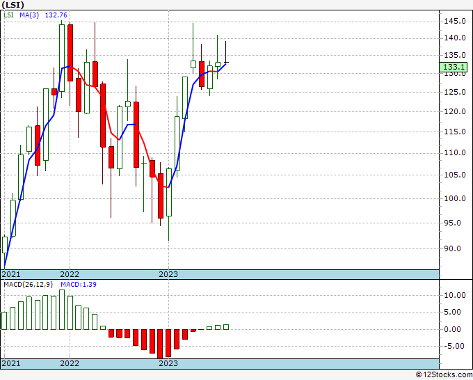Click 2023 on the price chart timeline
This screenshot has width=473, height=380.
click(x=168, y=274)
